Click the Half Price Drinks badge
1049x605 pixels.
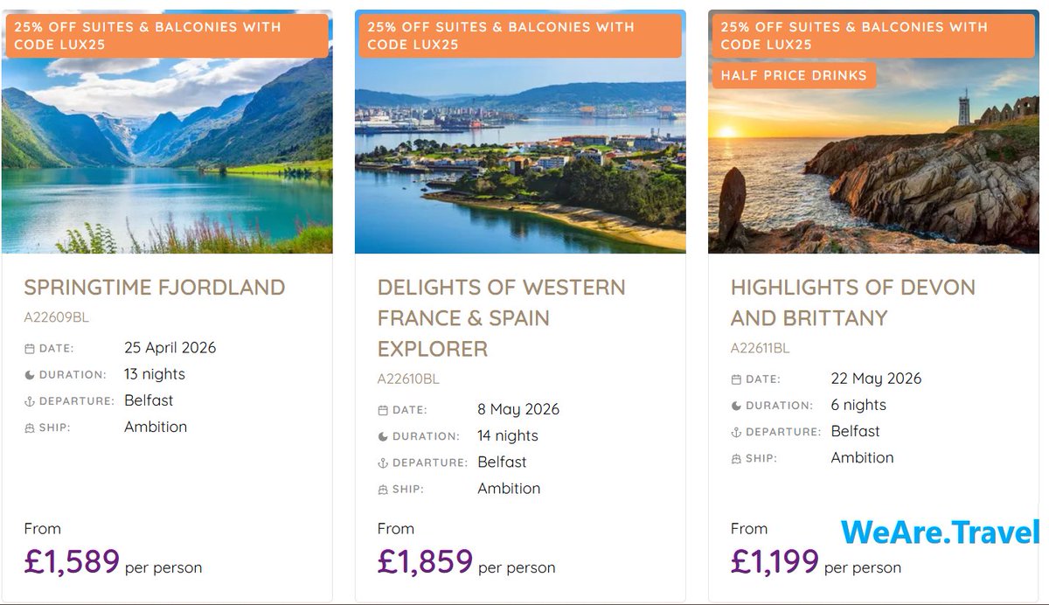point(794,75)
